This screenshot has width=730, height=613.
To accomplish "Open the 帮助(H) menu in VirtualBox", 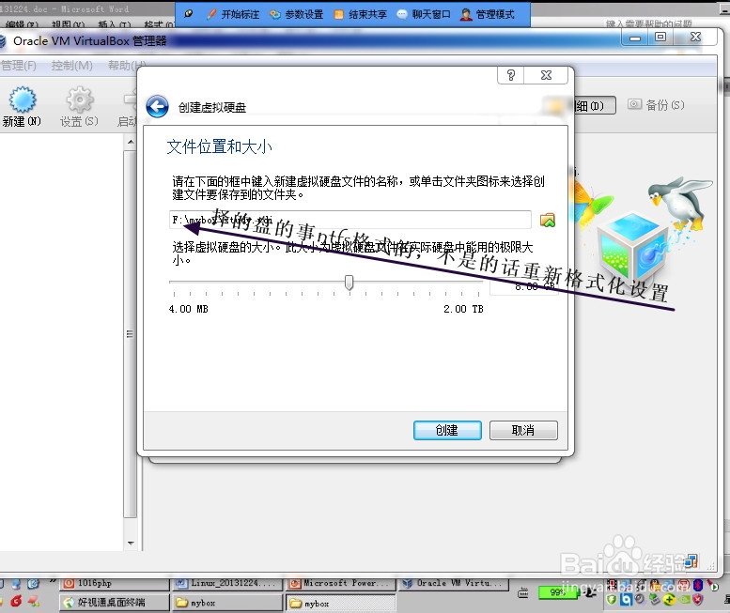I will tap(125, 66).
